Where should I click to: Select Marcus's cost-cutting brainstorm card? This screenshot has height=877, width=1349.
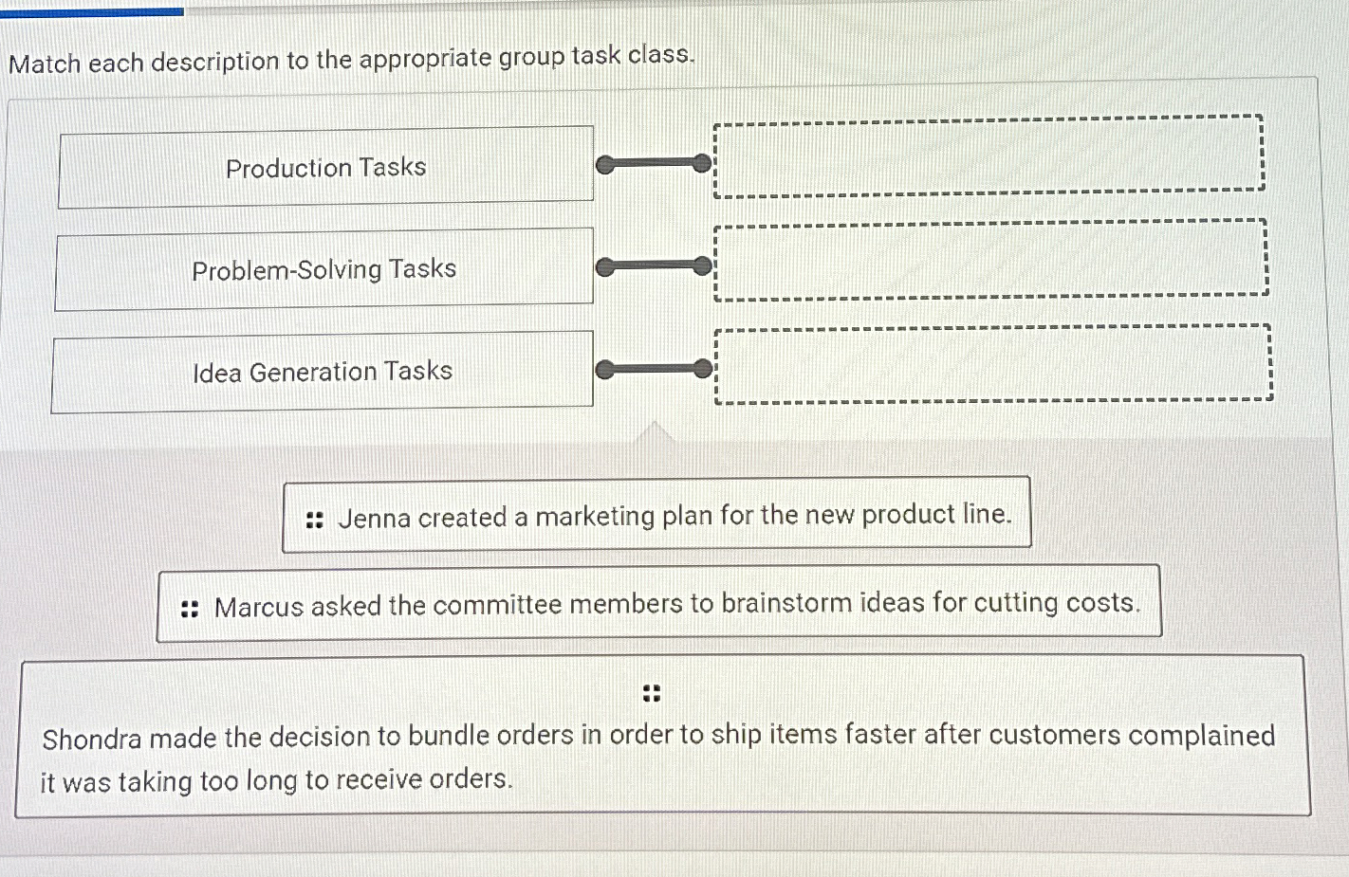coord(658,604)
